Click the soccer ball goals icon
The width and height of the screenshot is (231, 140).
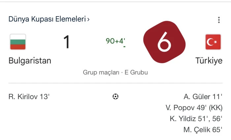pyautogui.click(x=115, y=97)
